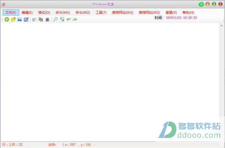Save using the blue floppy disk icon
This screenshot has height=148, width=225.
click(19, 19)
